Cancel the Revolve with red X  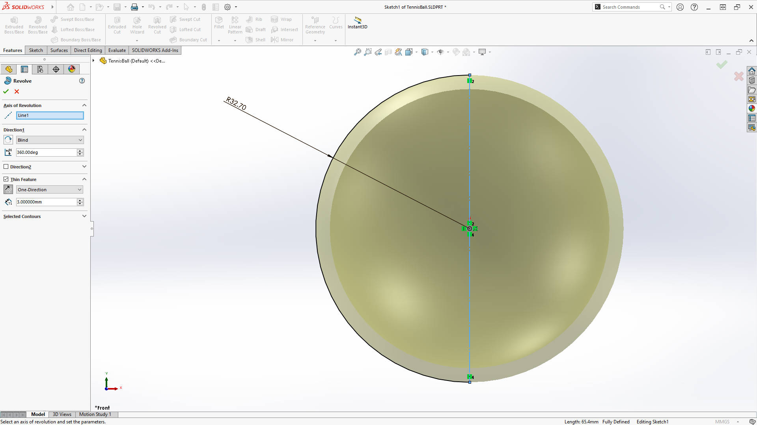pyautogui.click(x=17, y=91)
